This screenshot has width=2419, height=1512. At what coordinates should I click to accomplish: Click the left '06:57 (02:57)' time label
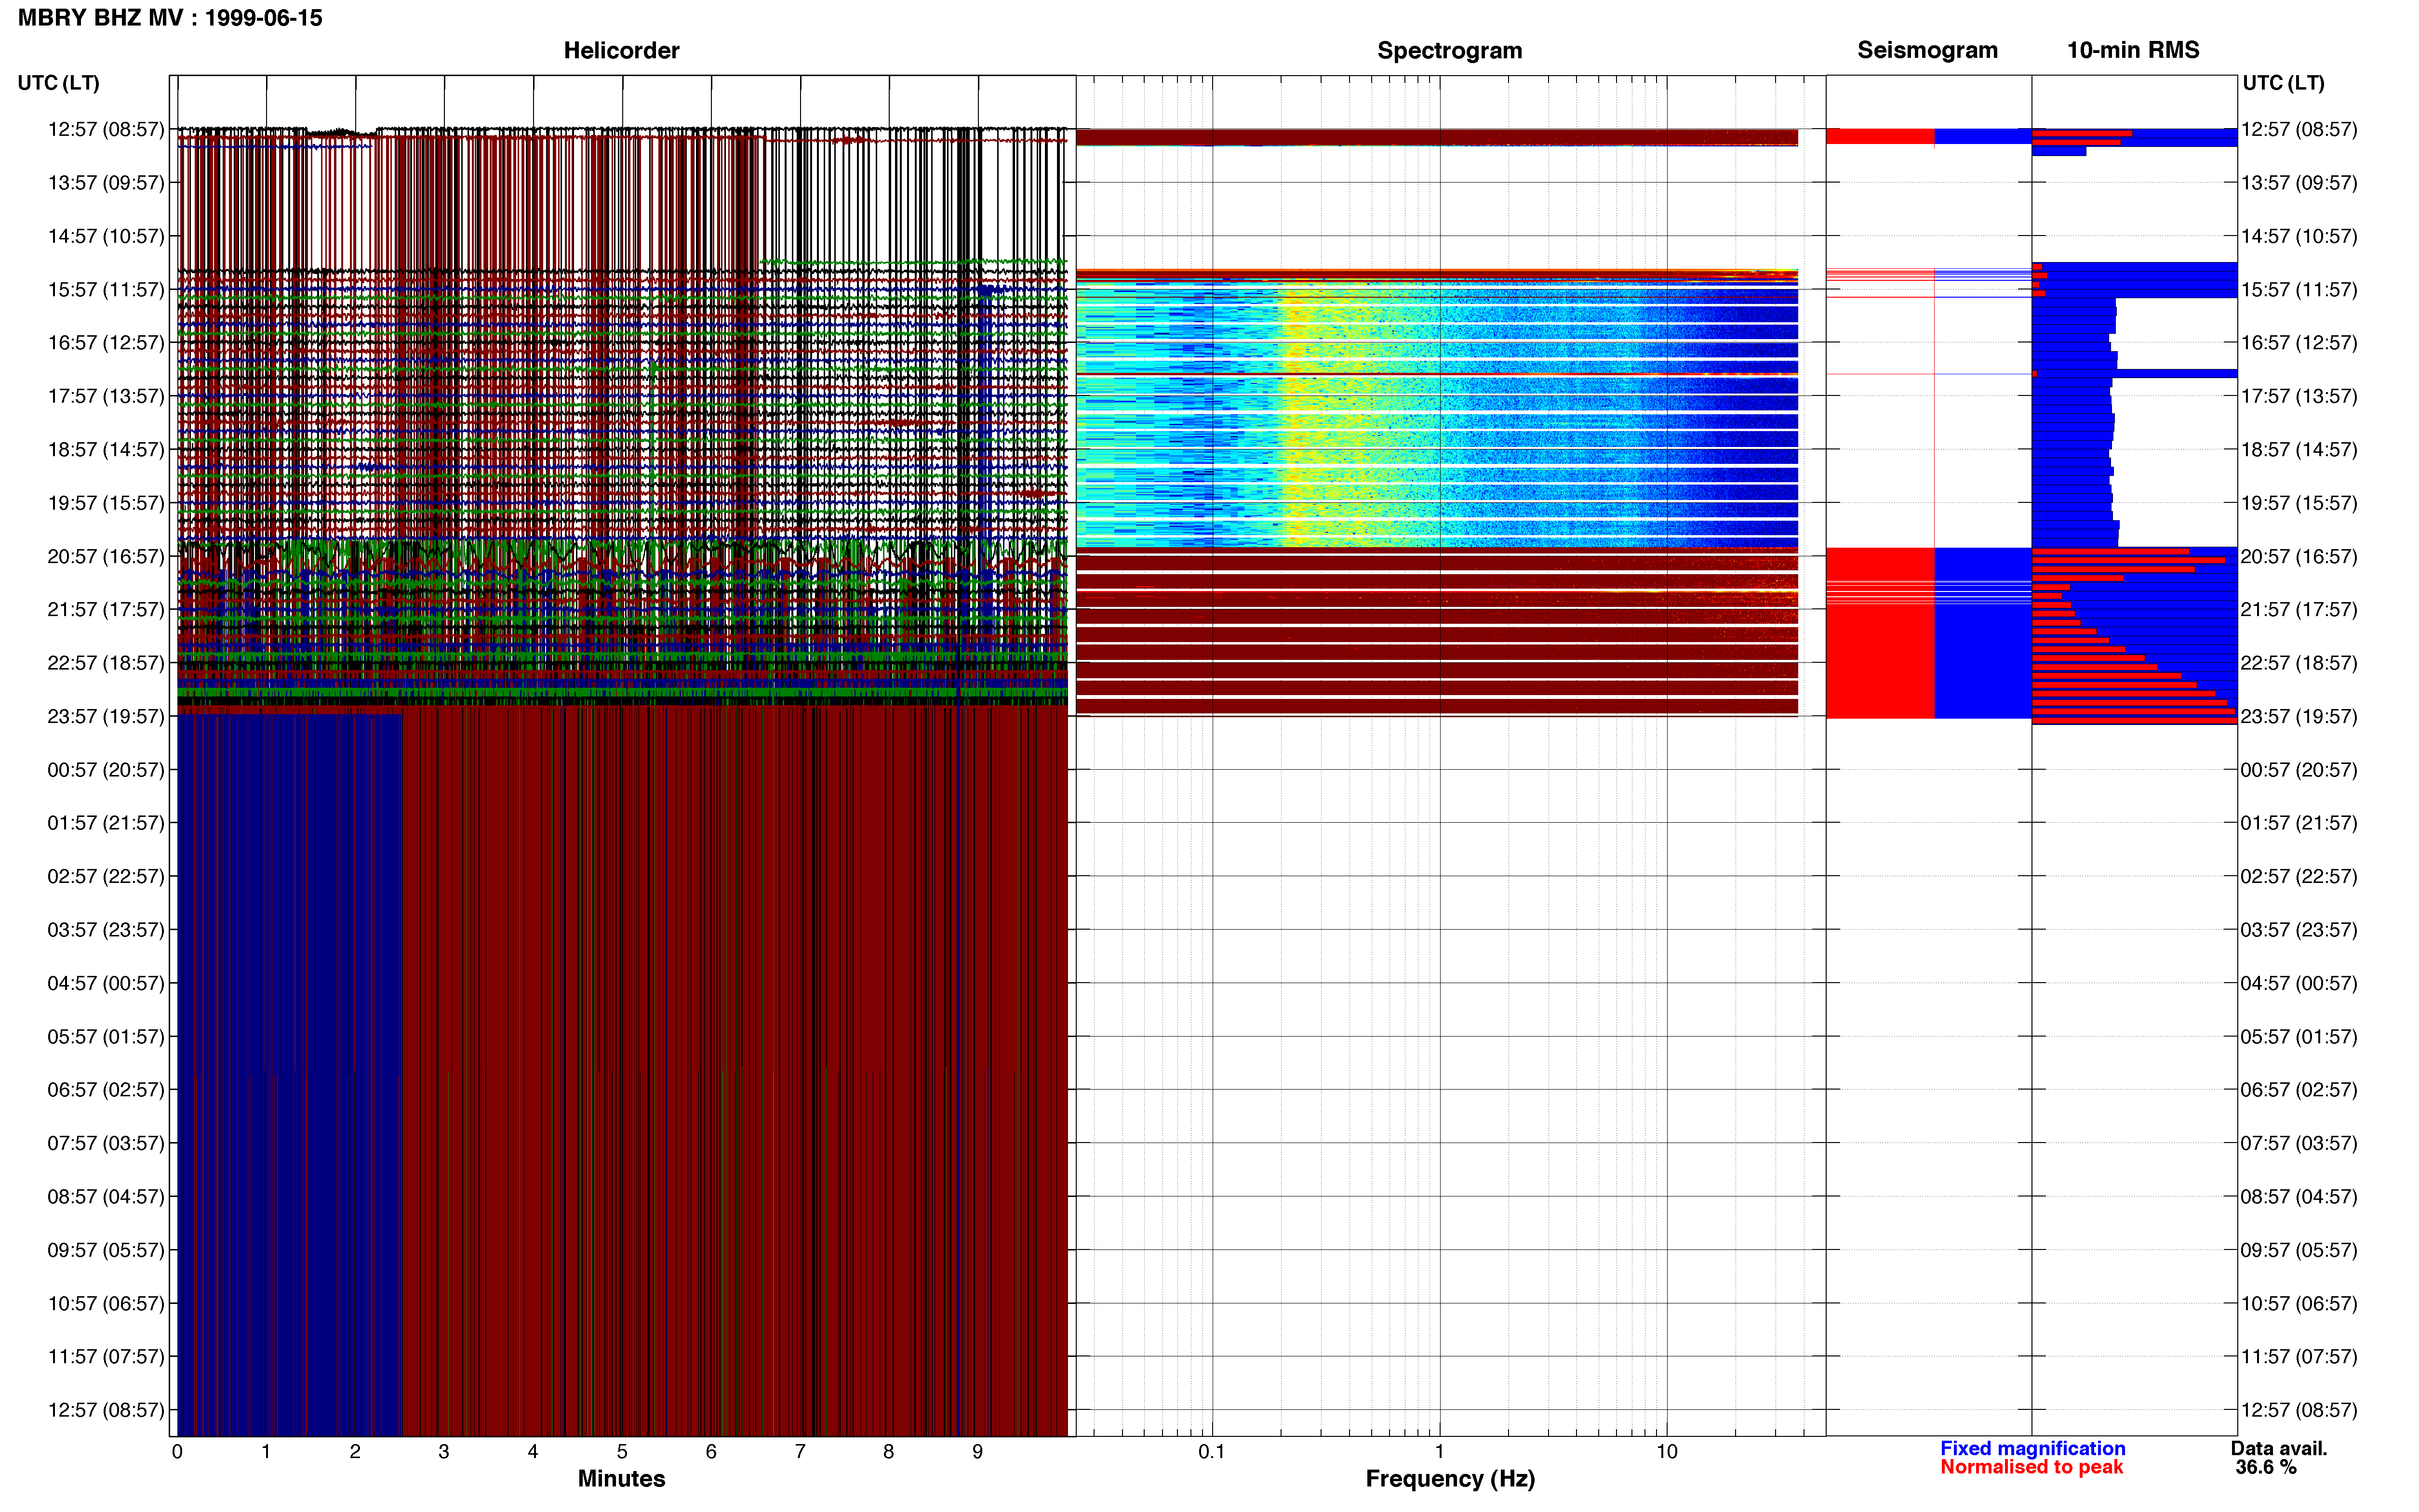106,1089
